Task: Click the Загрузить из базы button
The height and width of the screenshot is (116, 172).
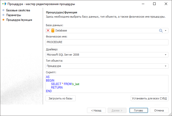Action: [x=60, y=98]
